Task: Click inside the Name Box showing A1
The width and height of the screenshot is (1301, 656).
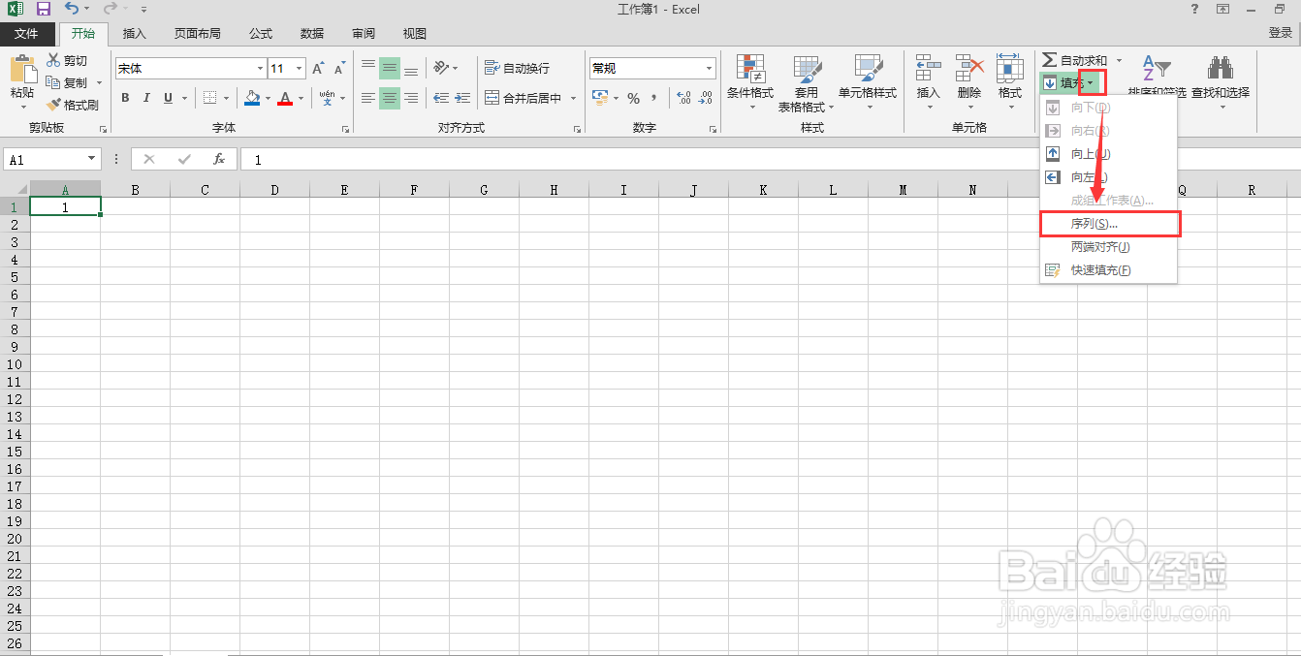Action: point(44,158)
